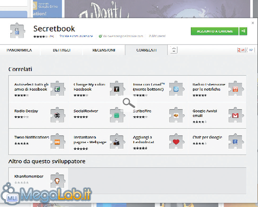Click the verified developer website link
This screenshot has width=258, height=207.
point(123,36)
